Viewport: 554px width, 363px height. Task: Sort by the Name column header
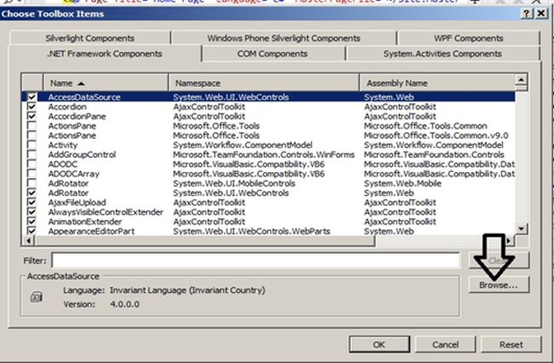pyautogui.click(x=106, y=84)
